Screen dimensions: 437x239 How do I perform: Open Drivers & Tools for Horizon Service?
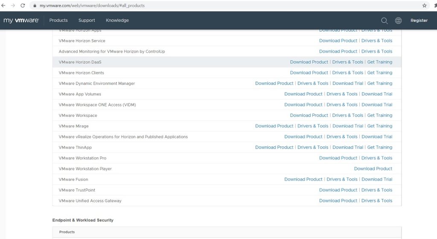coord(377,41)
